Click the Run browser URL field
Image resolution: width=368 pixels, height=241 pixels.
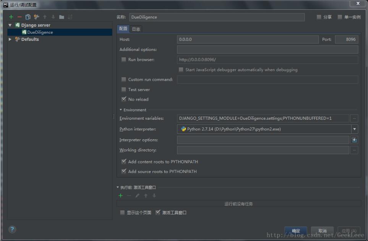[x=267, y=60]
